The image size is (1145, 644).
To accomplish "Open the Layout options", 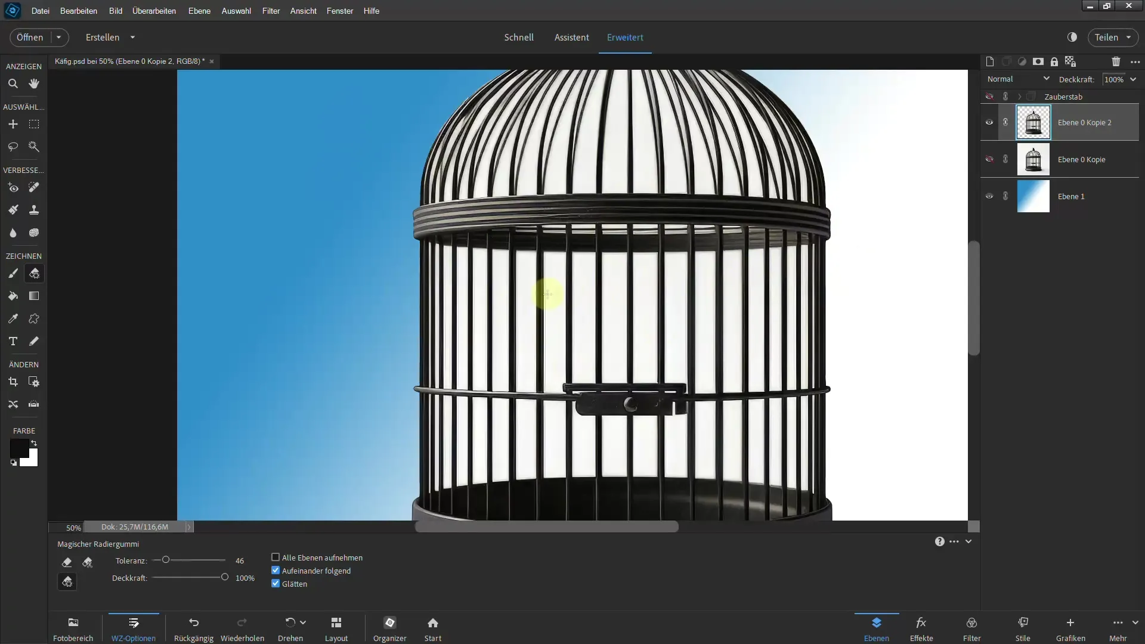I will 336,629.
